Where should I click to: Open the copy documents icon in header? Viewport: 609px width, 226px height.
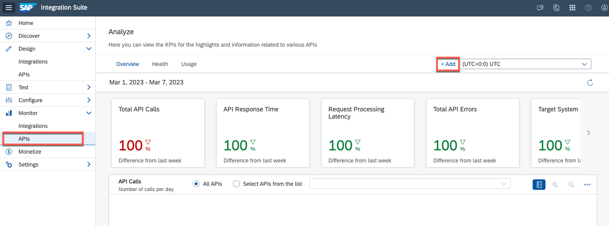tap(556, 8)
